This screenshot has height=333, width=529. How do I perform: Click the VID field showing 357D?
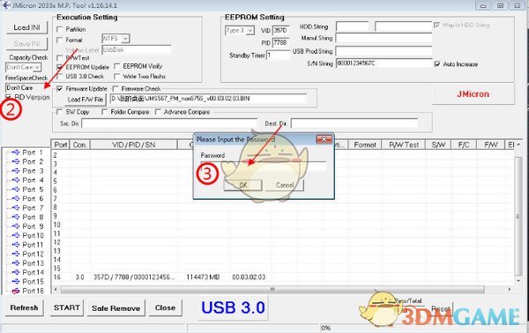[280, 31]
